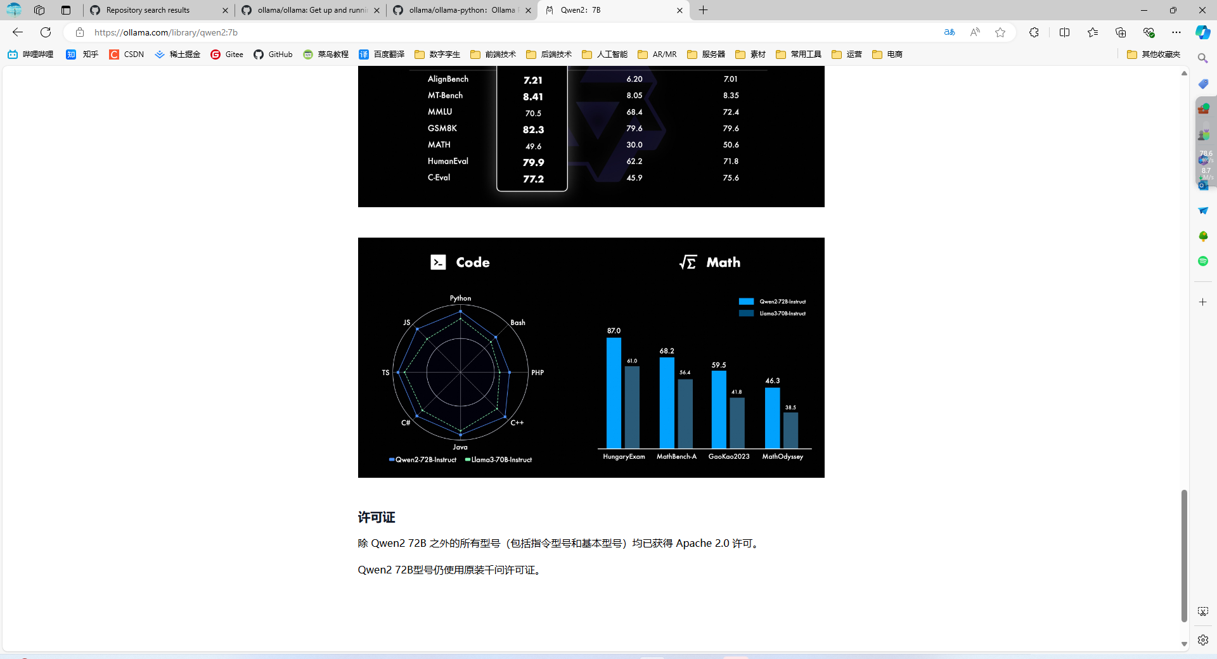
Task: Open the 知乎 bookmark
Action: click(82, 54)
